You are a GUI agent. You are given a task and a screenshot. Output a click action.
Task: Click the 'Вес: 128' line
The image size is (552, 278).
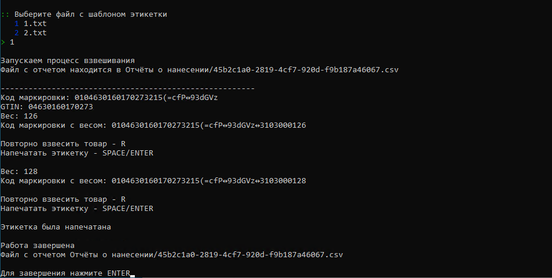[x=19, y=172]
